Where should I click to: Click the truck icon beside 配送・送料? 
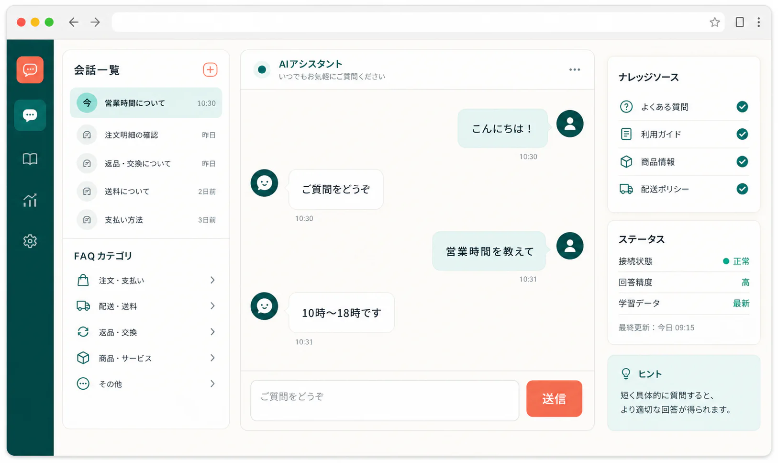point(83,306)
